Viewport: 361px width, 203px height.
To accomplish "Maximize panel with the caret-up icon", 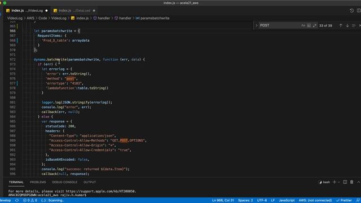I will pos(359,182).
